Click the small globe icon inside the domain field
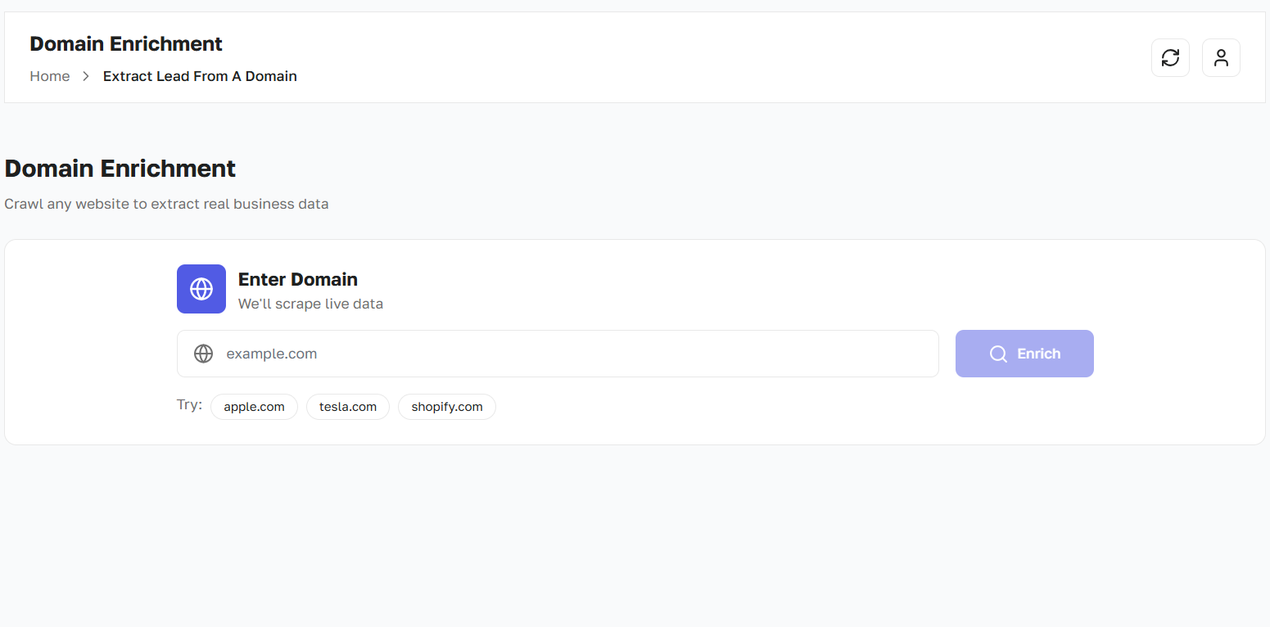The image size is (1270, 627). tap(203, 354)
